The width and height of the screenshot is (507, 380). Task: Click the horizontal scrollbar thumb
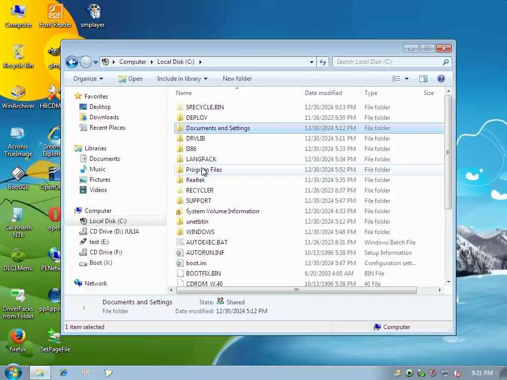(296, 290)
